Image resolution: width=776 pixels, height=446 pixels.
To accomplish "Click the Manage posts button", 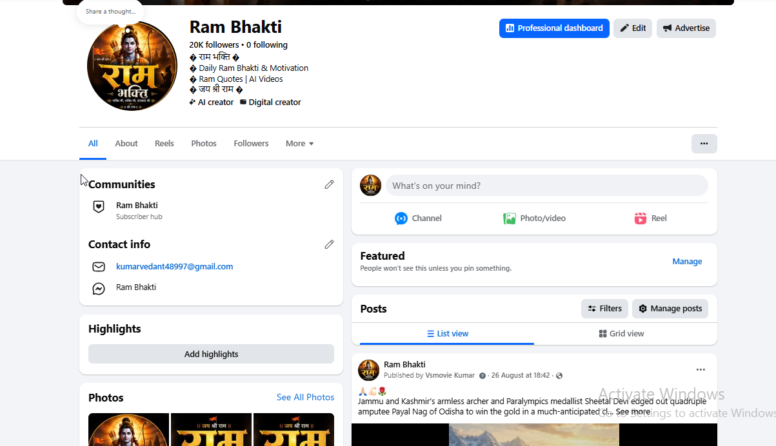I will (670, 309).
